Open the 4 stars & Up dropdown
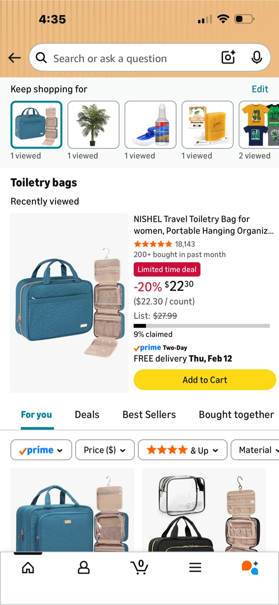 click(x=182, y=450)
